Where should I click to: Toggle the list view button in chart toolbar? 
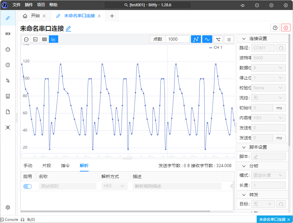click(229, 39)
